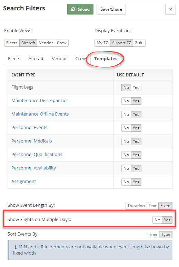Switch to the Aircraft tab

[x=36, y=58]
